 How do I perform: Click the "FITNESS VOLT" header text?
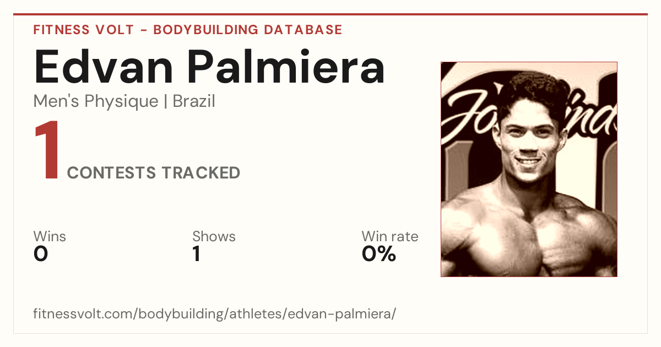tap(83, 30)
